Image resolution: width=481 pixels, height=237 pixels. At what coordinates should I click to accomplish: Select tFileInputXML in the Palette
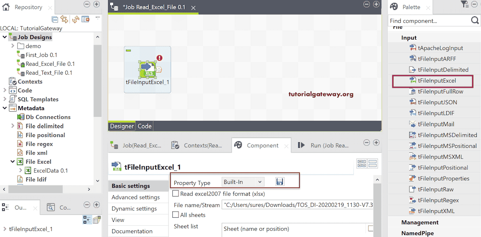point(432,211)
